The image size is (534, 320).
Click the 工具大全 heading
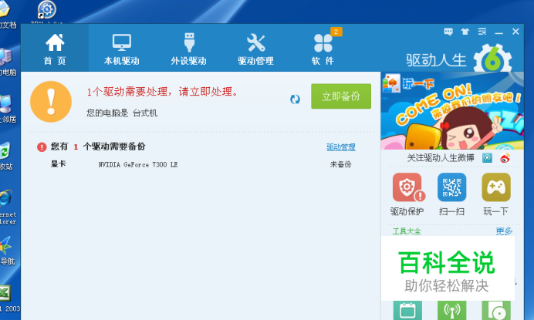pyautogui.click(x=407, y=231)
